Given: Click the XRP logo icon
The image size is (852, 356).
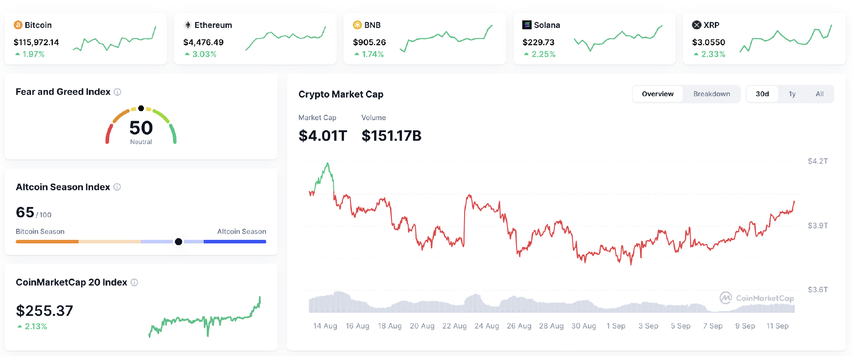Looking at the screenshot, I should (697, 25).
